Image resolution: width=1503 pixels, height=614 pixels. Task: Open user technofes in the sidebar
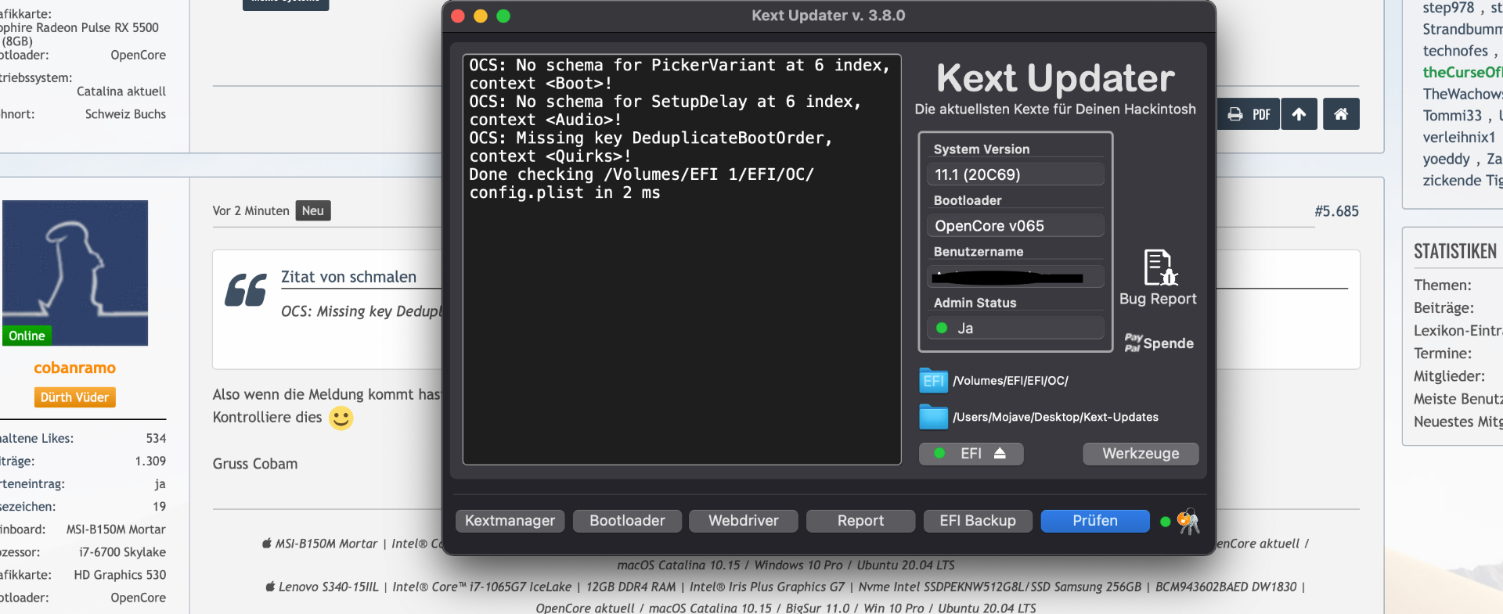pyautogui.click(x=1455, y=51)
